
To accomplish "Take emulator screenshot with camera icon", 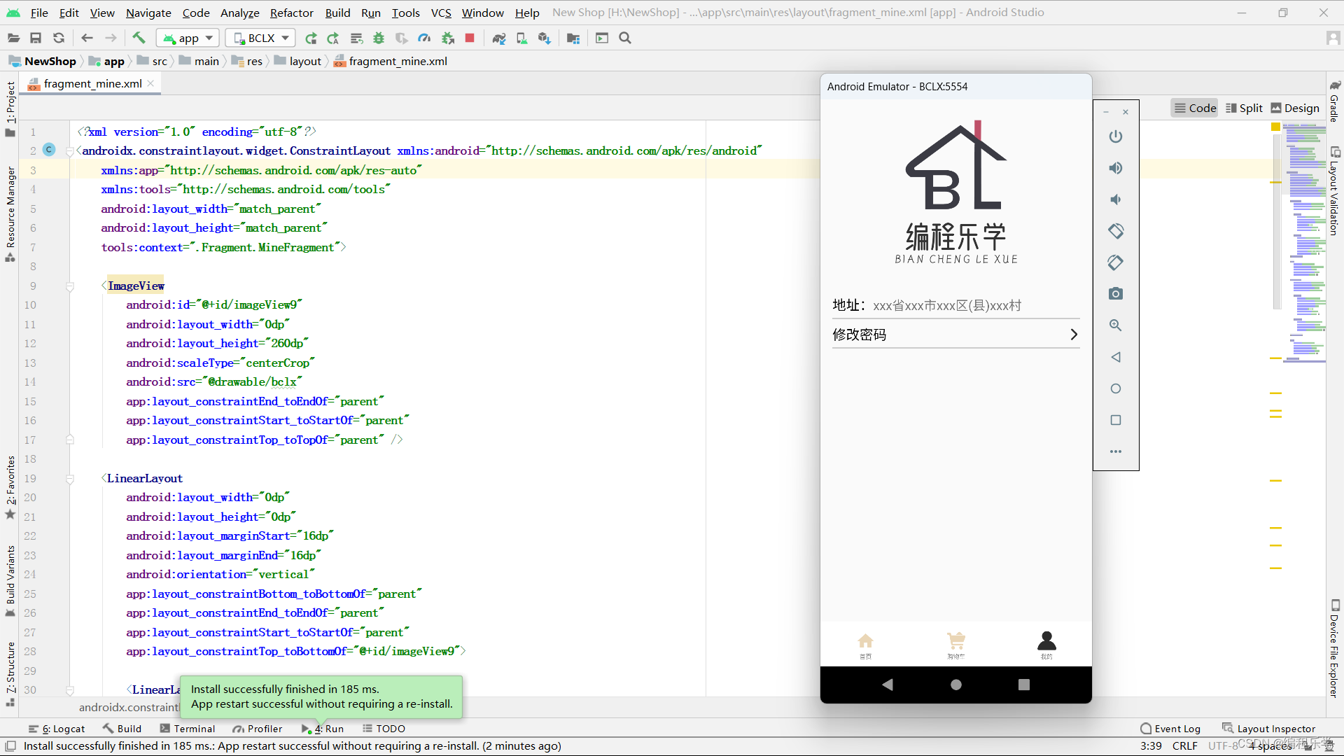I will coord(1116,293).
